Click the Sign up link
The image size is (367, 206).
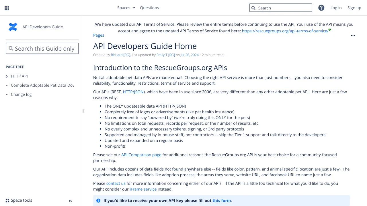click(x=354, y=8)
